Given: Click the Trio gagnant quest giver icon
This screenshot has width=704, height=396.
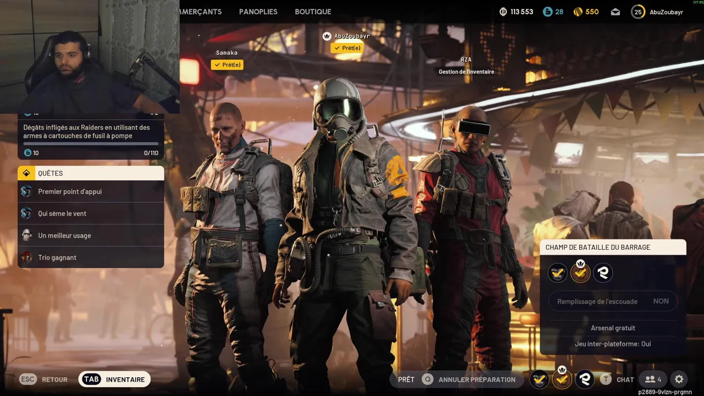Looking at the screenshot, I should coord(26,257).
